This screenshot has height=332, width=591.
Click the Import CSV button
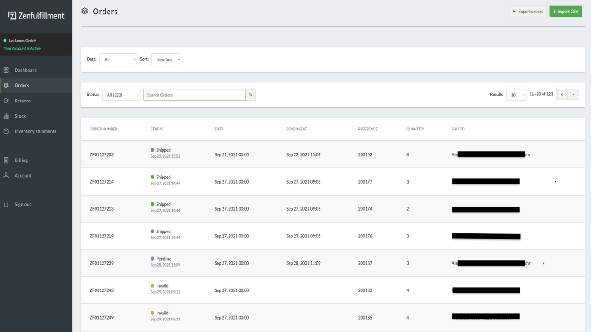pyautogui.click(x=566, y=12)
